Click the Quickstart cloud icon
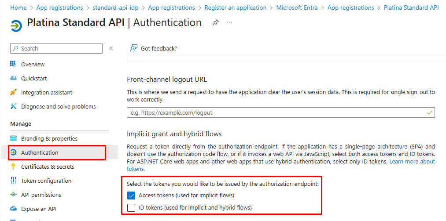Viewport: 446px width, 221px height. (x=13, y=78)
